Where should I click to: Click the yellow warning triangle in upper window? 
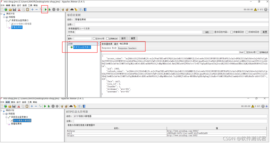tap(255, 9)
